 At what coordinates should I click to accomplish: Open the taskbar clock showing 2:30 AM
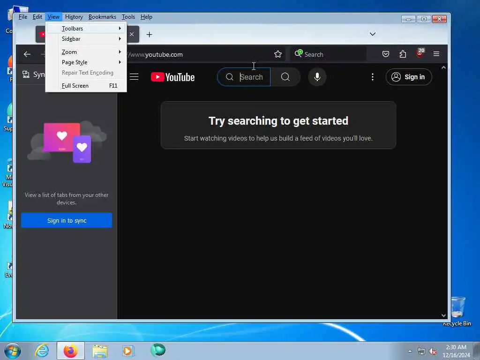pyautogui.click(x=456, y=351)
